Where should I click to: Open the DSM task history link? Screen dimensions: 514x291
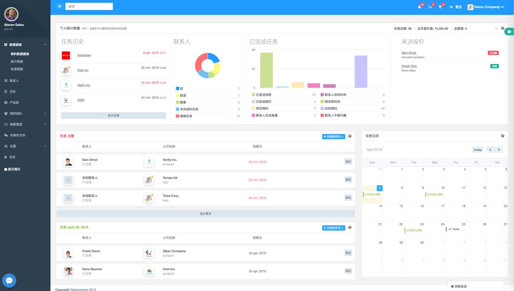tap(81, 100)
